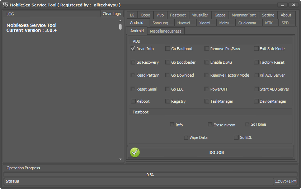Viewport: 301px width, 189px height.
Task: Check the Enable DIAG option
Action: click(x=207, y=62)
